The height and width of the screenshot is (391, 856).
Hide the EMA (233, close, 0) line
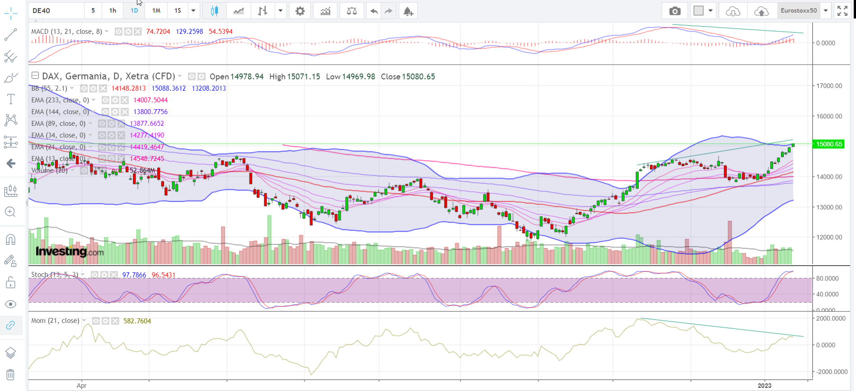105,100
